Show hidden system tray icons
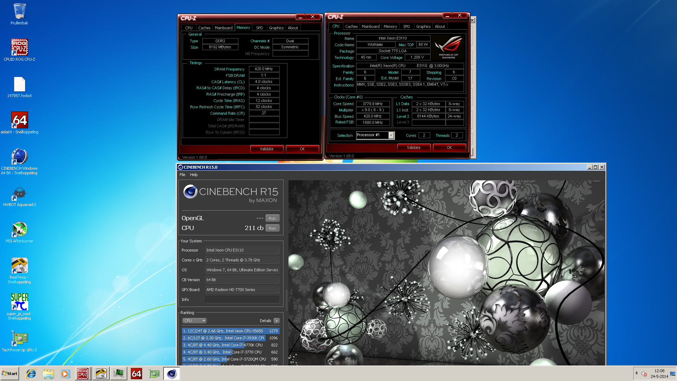The image size is (677, 381). coord(636,373)
